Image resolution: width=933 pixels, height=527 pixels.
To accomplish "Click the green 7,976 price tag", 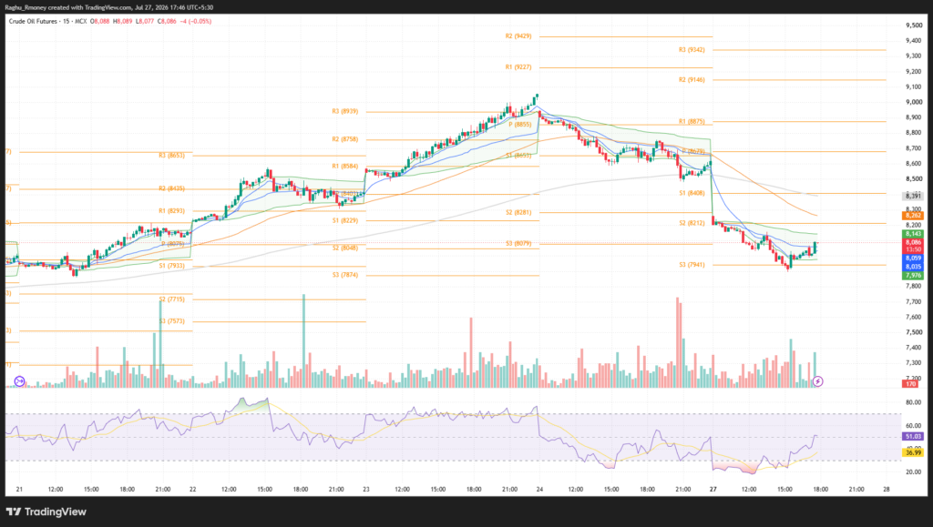I will [x=913, y=276].
